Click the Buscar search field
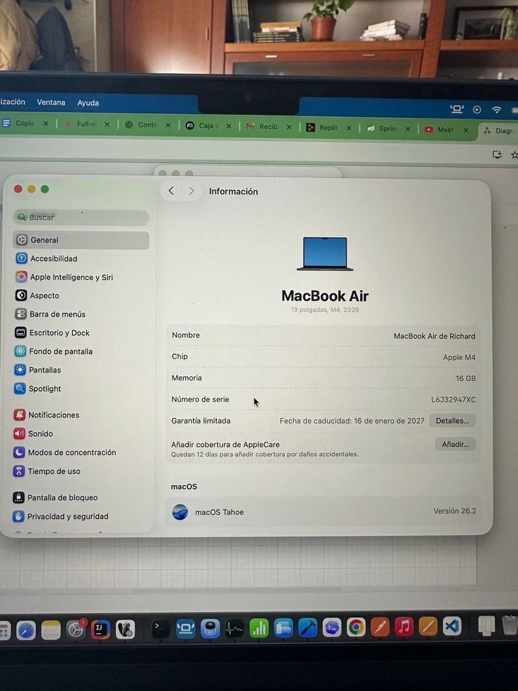Image resolution: width=518 pixels, height=691 pixels. (82, 217)
